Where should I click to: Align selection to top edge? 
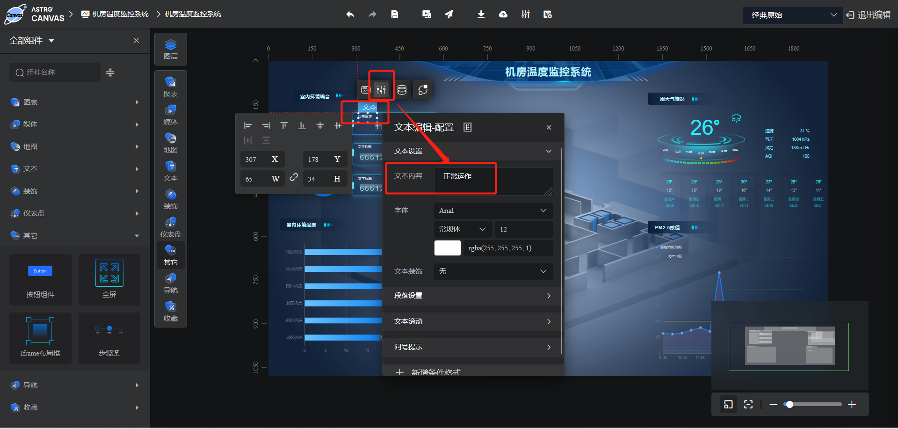tap(284, 125)
